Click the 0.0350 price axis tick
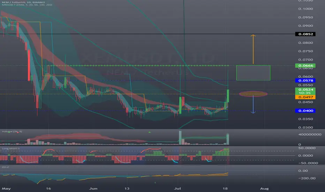Viewport: 325px width, 192px height. point(305,119)
